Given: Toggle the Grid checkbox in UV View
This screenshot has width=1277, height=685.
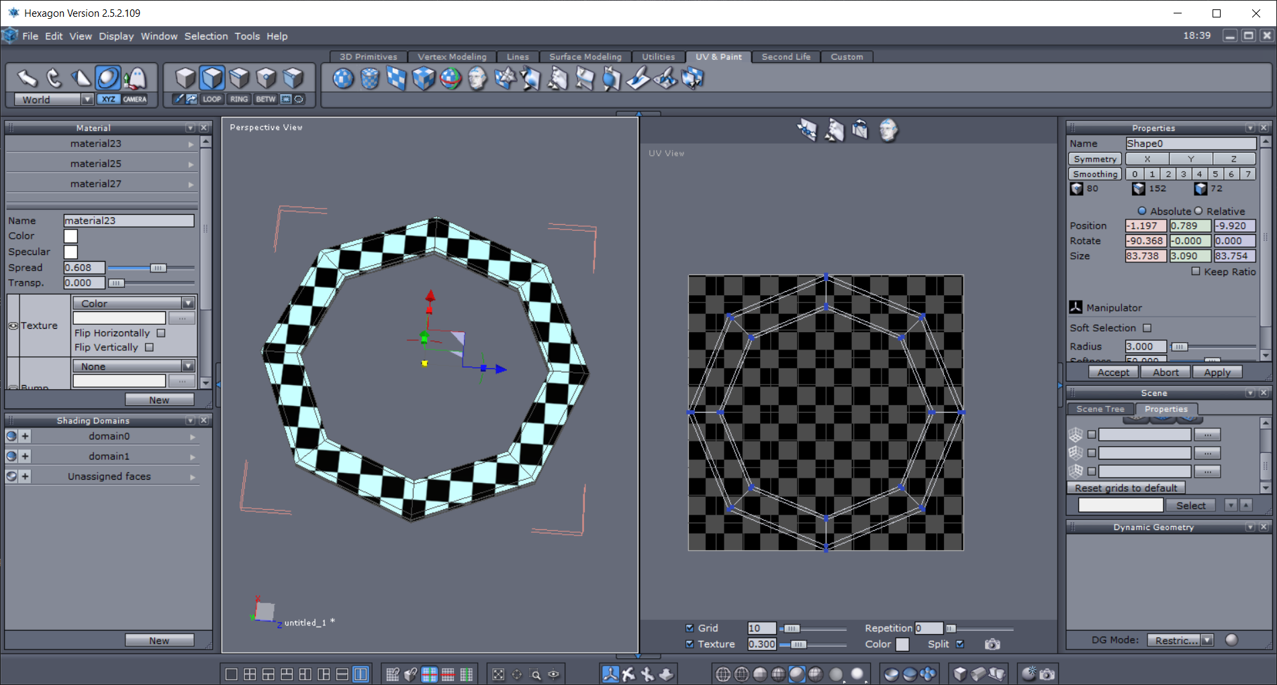Looking at the screenshot, I should click(x=690, y=628).
